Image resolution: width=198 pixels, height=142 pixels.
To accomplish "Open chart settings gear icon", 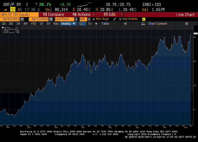I will click(x=187, y=24).
